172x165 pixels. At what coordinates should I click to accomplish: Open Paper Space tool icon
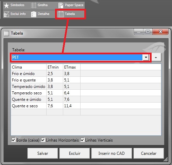[x=61, y=5]
